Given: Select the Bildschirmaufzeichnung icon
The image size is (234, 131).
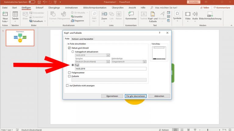Looking at the screenshot, I should [x=210, y=16].
